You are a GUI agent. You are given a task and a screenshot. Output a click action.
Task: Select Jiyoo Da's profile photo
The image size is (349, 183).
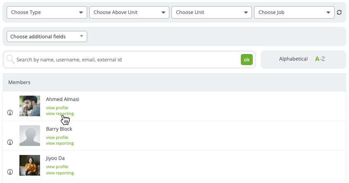coord(30,165)
